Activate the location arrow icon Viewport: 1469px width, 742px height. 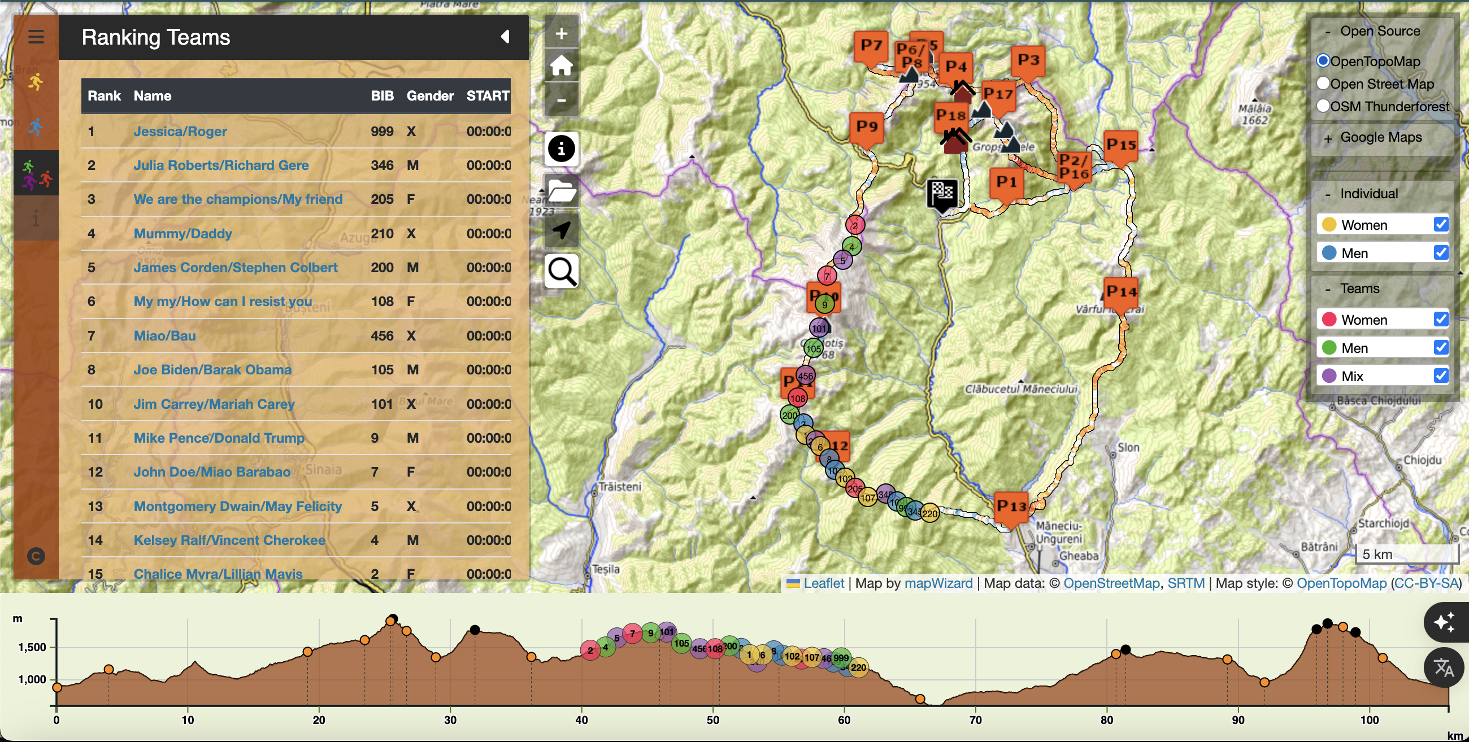[x=561, y=231]
